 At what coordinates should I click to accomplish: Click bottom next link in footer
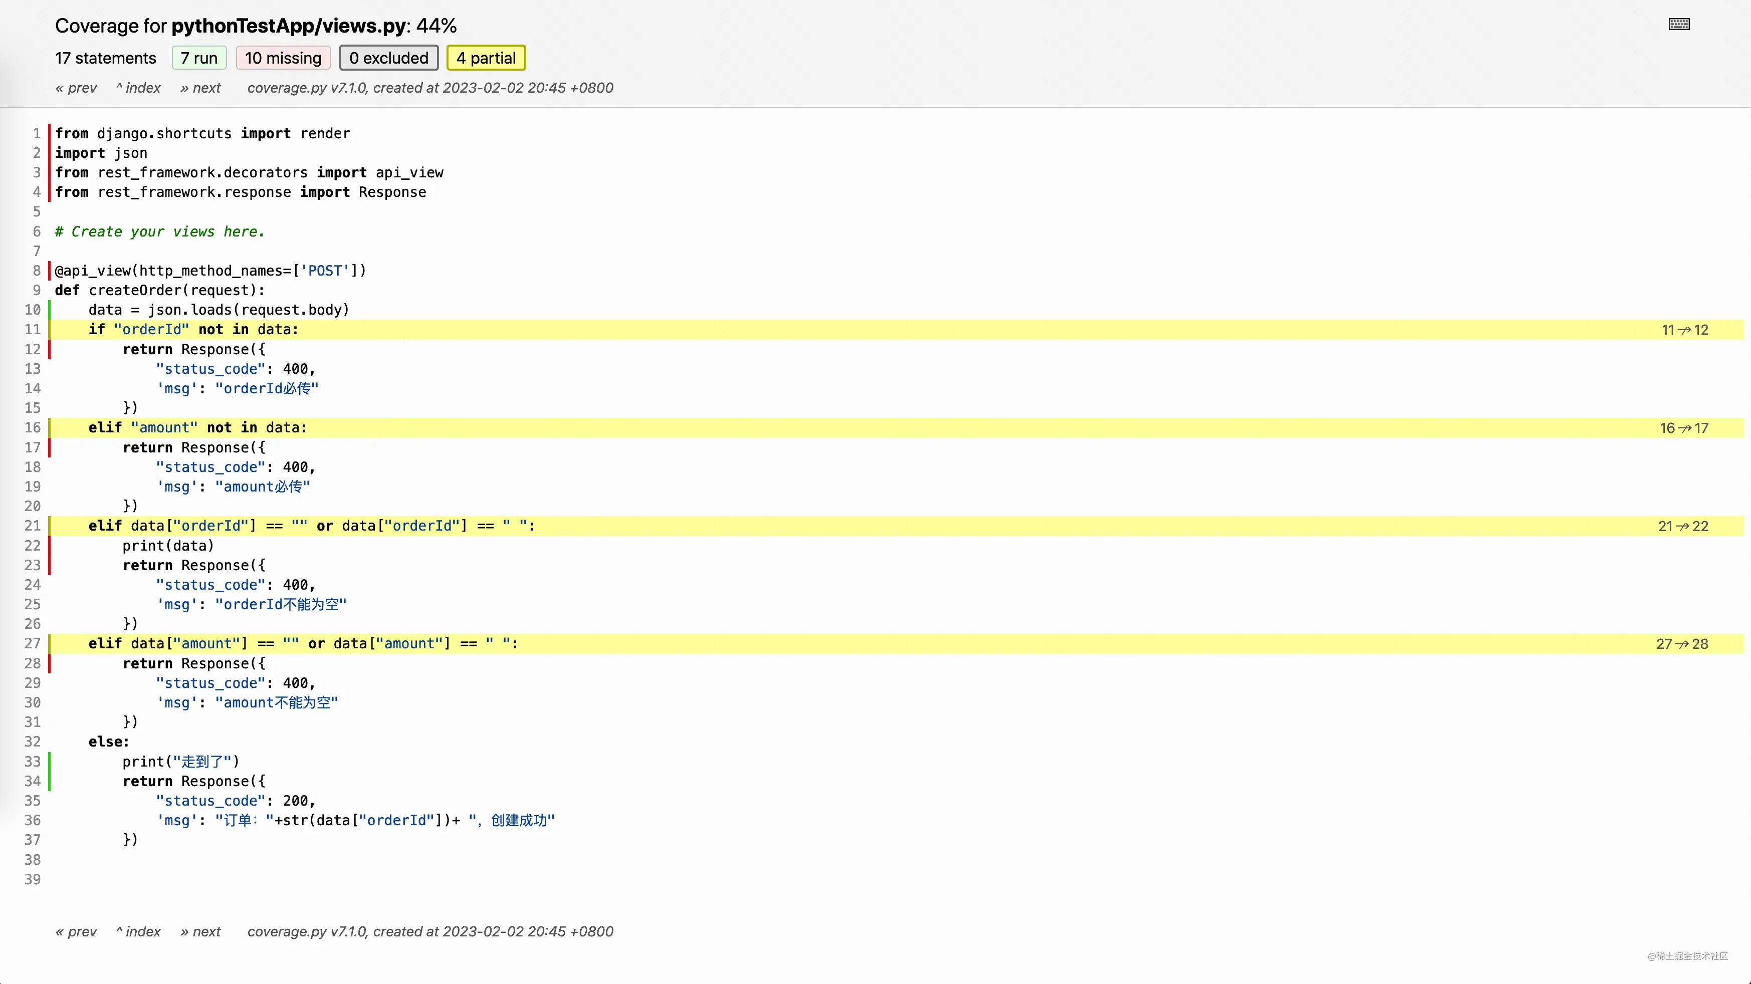pos(200,931)
